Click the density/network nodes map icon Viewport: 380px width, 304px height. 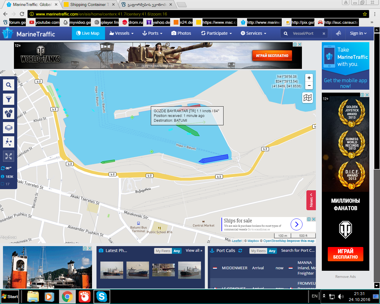pyautogui.click(x=9, y=142)
